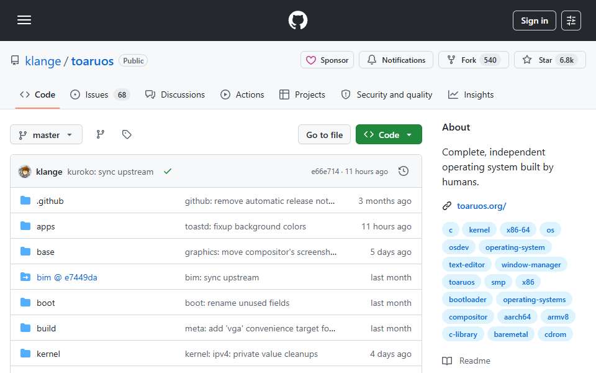
Task: Open commit hash e66e714
Action: coord(325,172)
